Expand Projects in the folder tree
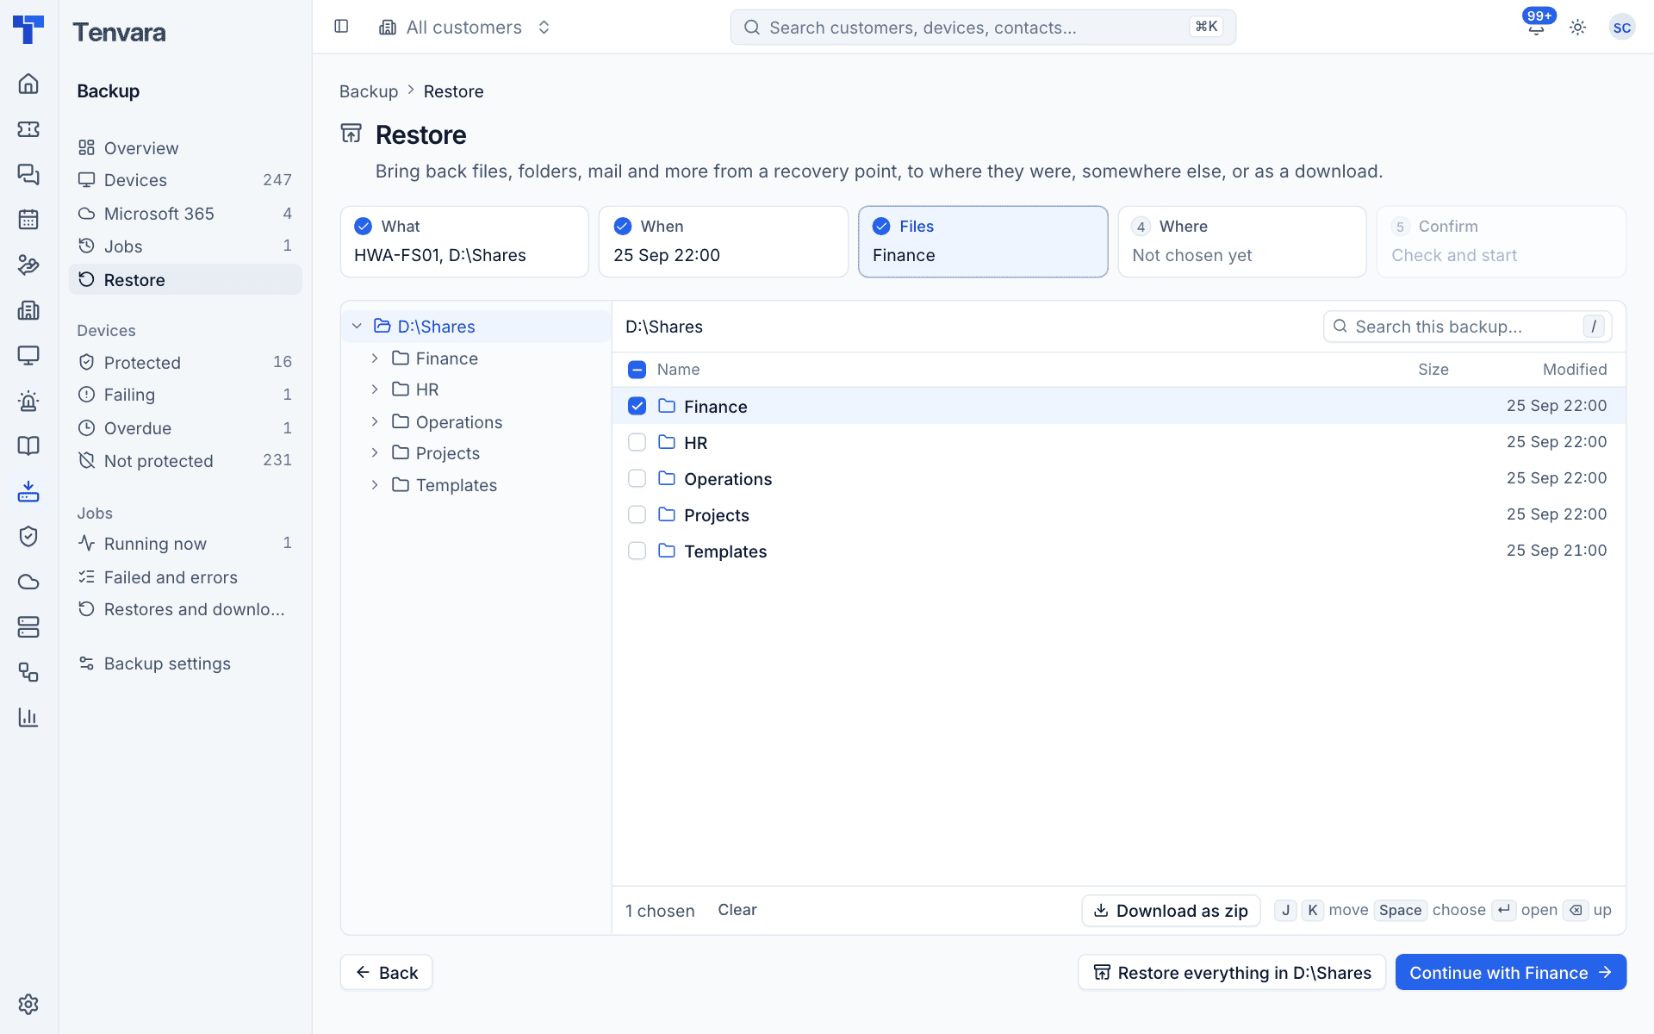 (375, 453)
